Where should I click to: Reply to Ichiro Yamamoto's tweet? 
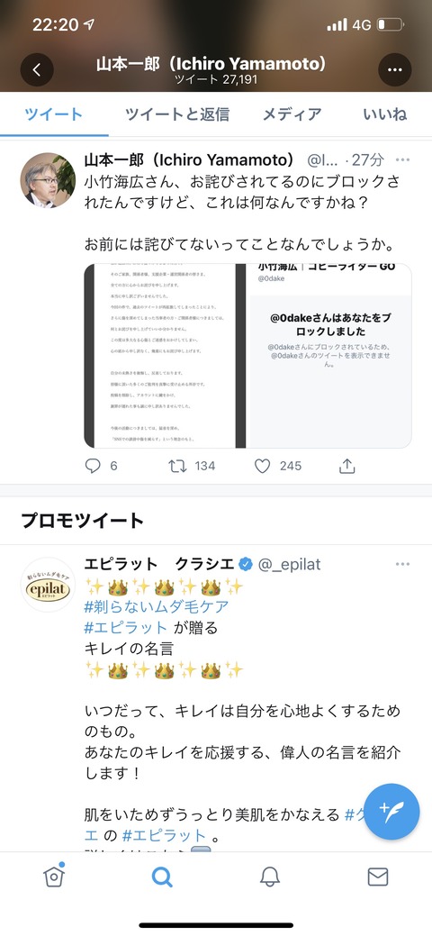pyautogui.click(x=93, y=466)
